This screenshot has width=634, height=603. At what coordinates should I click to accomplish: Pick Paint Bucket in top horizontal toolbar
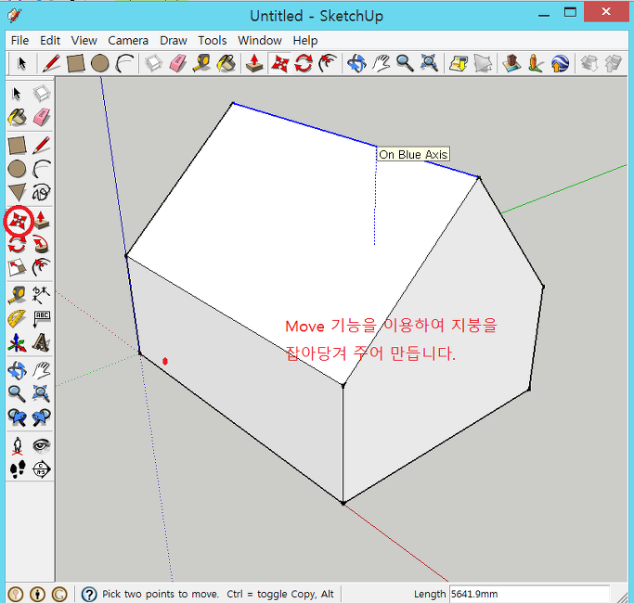(226, 63)
